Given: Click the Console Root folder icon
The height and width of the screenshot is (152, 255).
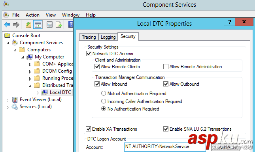Looking at the screenshot, I should coord(8,36).
